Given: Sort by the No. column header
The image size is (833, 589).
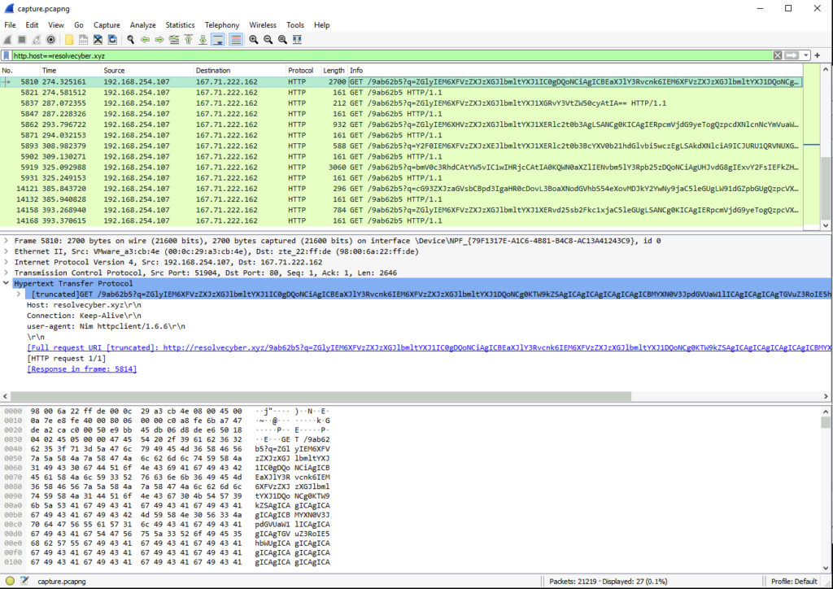Looking at the screenshot, I should [20, 70].
